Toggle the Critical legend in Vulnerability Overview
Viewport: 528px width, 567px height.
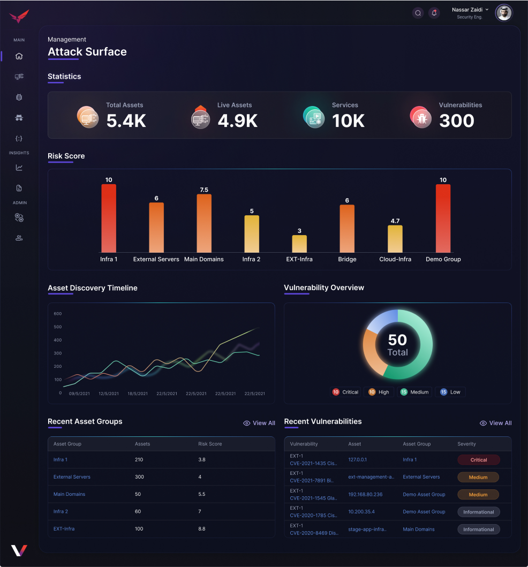tap(345, 392)
